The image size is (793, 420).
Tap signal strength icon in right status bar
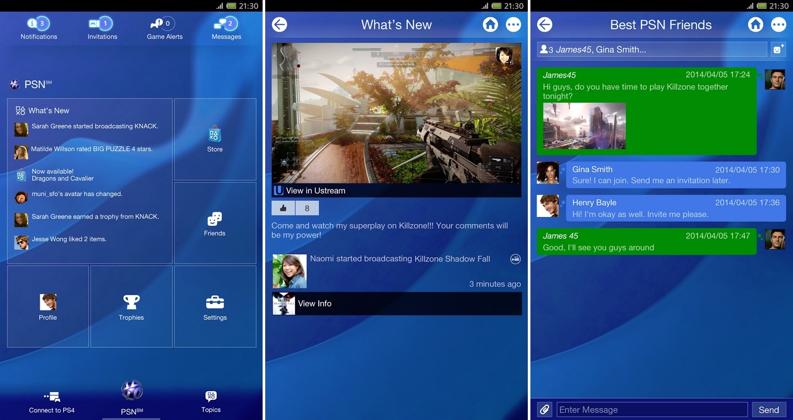pos(750,6)
